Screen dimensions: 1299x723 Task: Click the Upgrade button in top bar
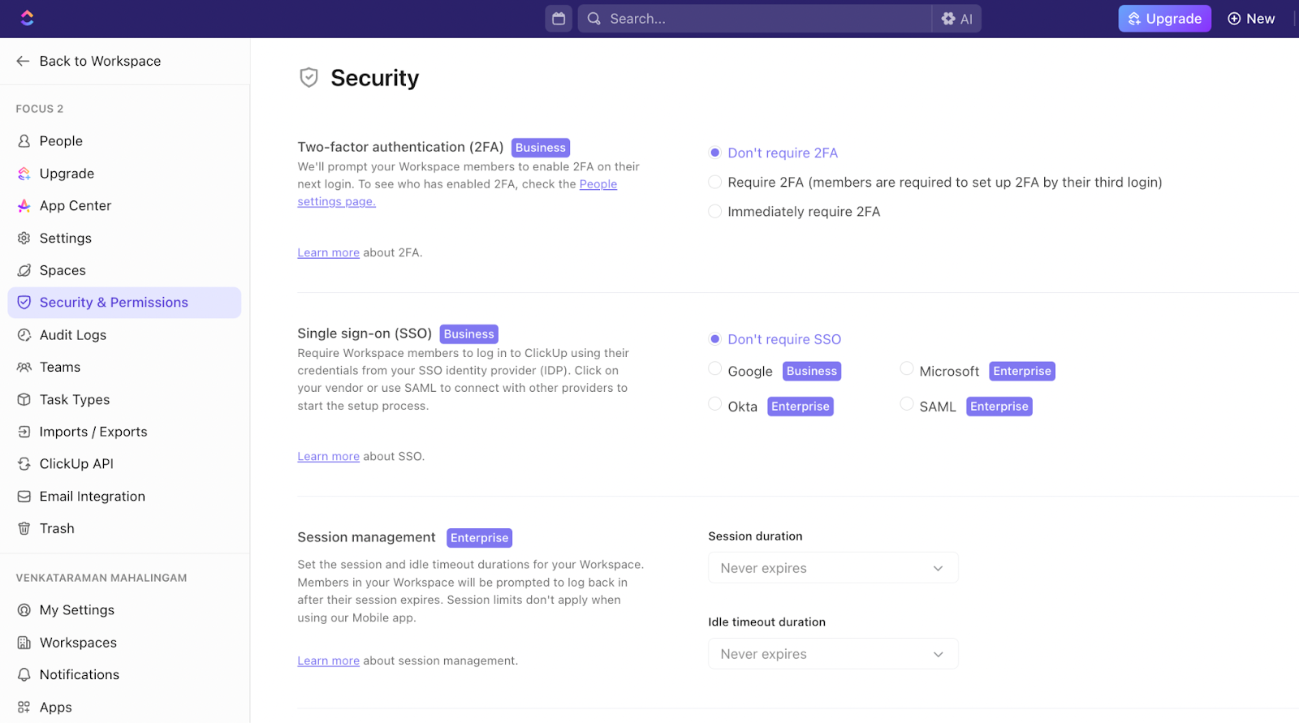click(x=1164, y=19)
